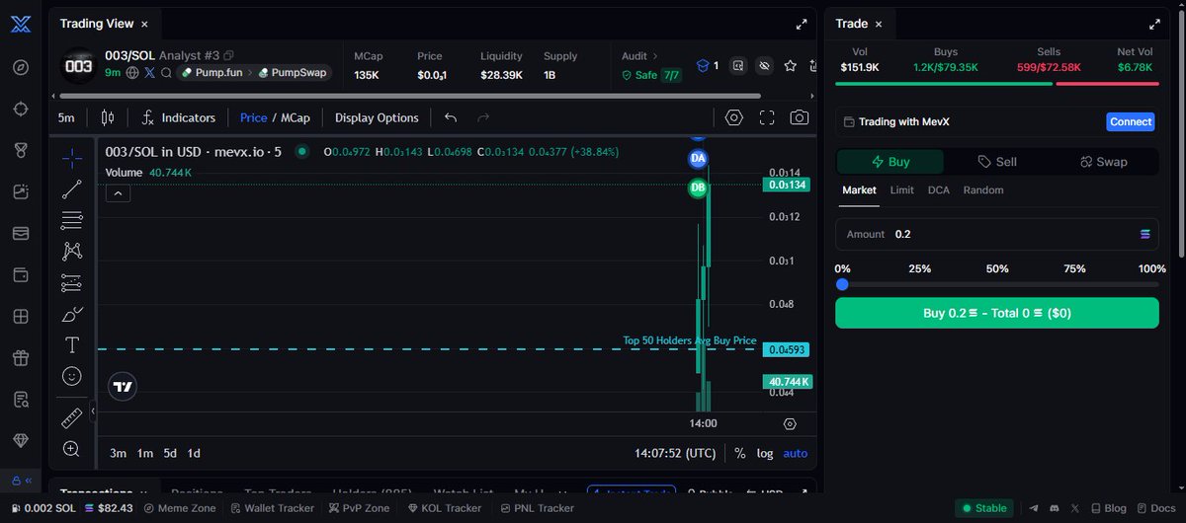The image size is (1186, 523).
Task: Select the Swap tab
Action: (x=1103, y=162)
